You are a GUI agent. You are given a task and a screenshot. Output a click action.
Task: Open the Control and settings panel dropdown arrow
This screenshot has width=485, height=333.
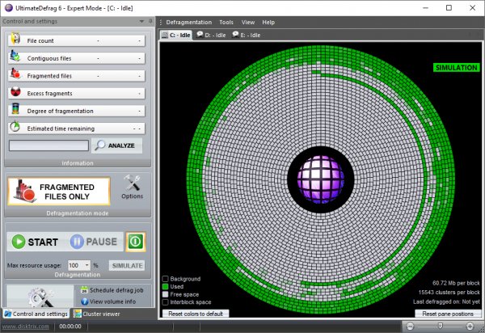pos(141,21)
